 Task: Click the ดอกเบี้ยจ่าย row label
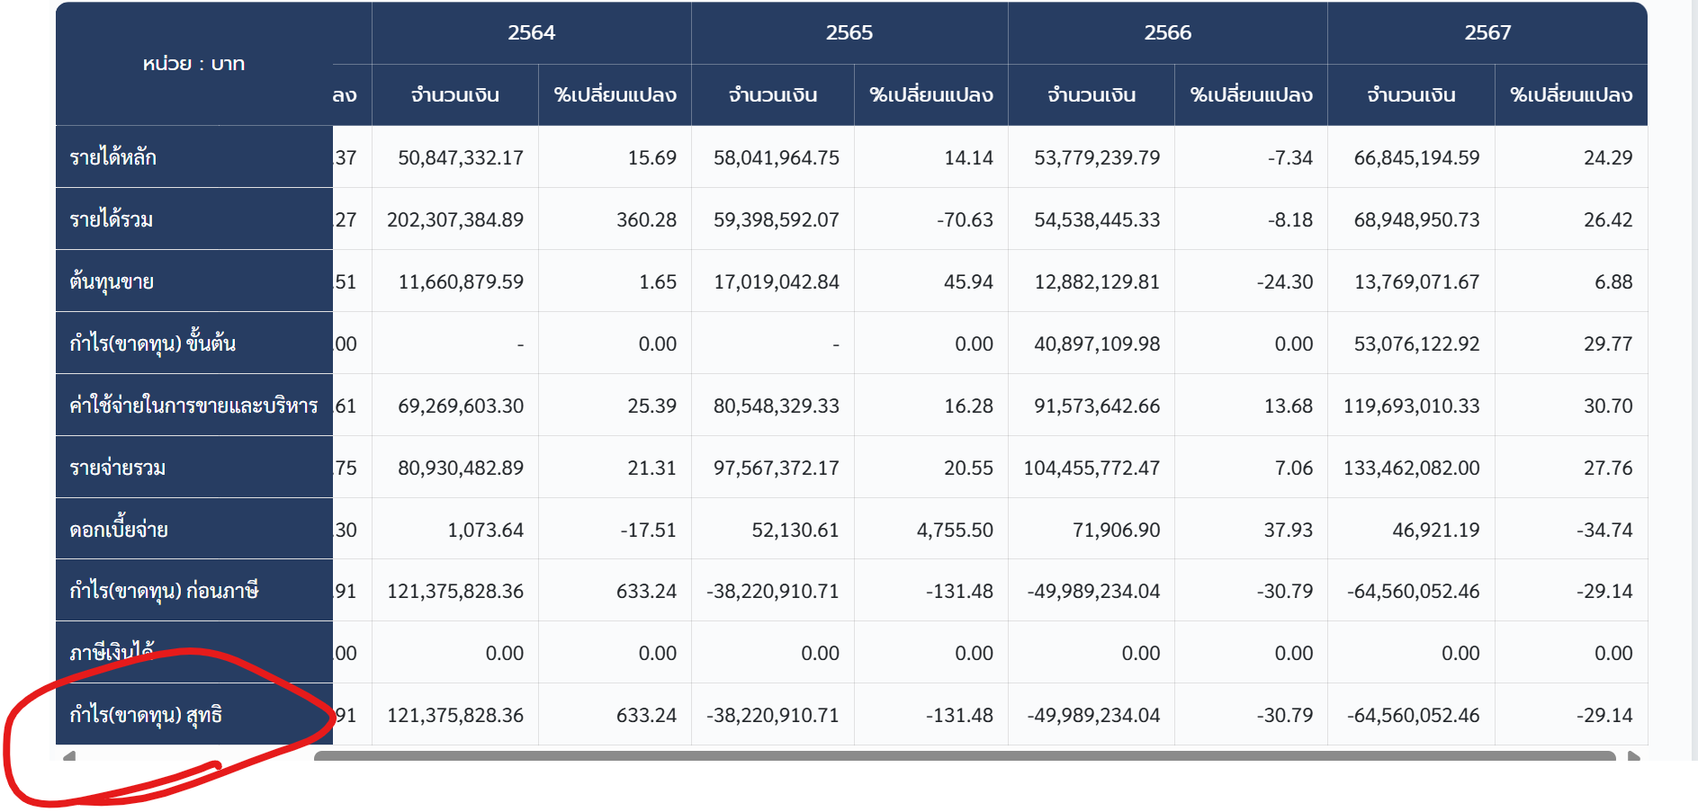pyautogui.click(x=119, y=530)
